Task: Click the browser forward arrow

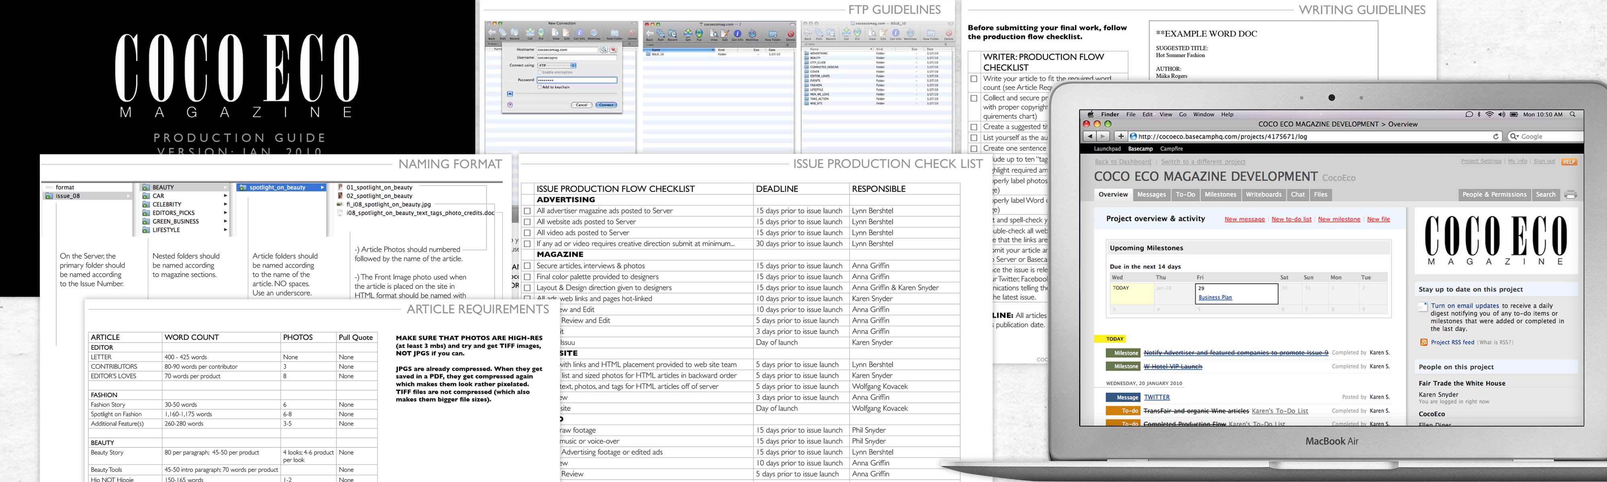Action: 1103,137
